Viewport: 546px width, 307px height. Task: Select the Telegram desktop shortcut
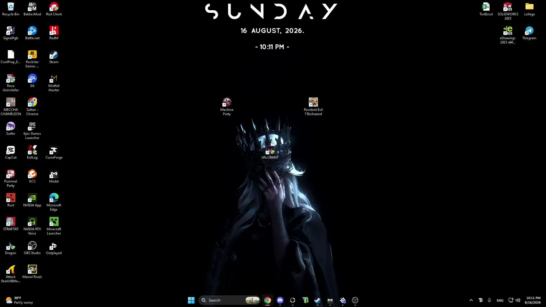(529, 33)
